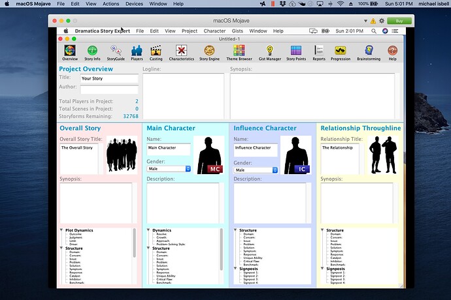The width and height of the screenshot is (451, 300).
Task: Open the Influence Character Gender dropdown
Action: [x=256, y=170]
